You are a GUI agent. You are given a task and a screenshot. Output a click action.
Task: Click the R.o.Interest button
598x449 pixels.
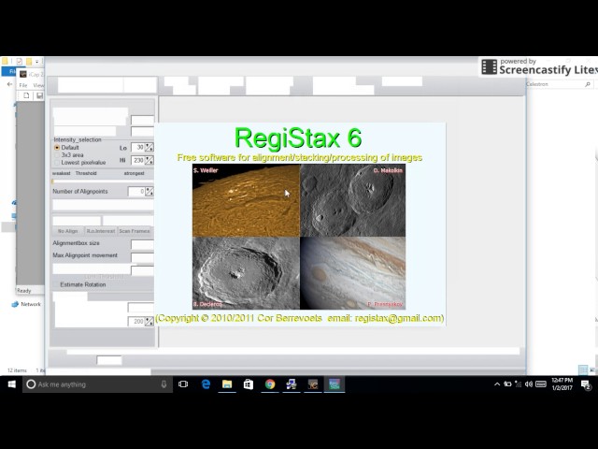(x=101, y=231)
